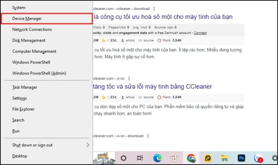The width and height of the screenshot is (278, 165).
Task: Click whois in second result's SEO bar
Action: coord(128,97)
